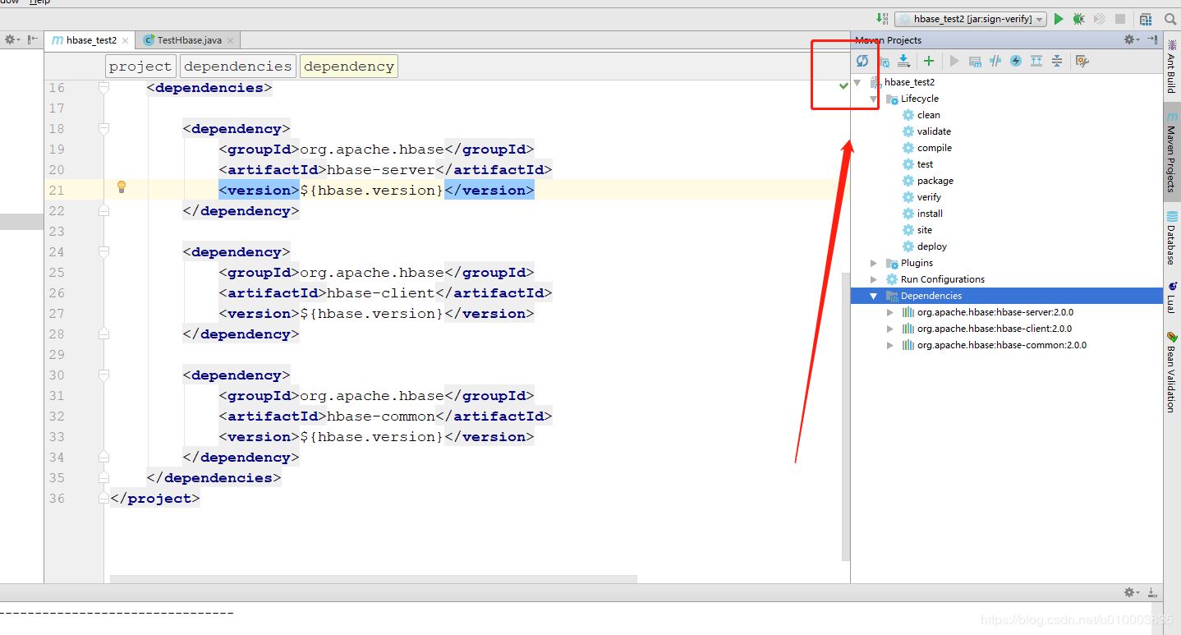
Task: Open Project Structure icon
Action: (x=1146, y=19)
